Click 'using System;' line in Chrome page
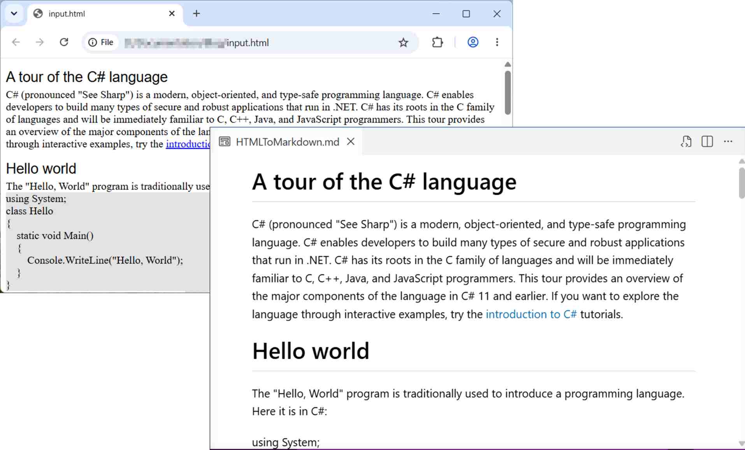745x450 pixels. click(x=36, y=199)
